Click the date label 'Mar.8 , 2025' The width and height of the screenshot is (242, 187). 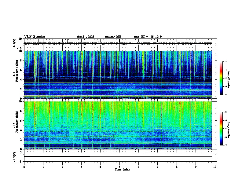coord(85,37)
